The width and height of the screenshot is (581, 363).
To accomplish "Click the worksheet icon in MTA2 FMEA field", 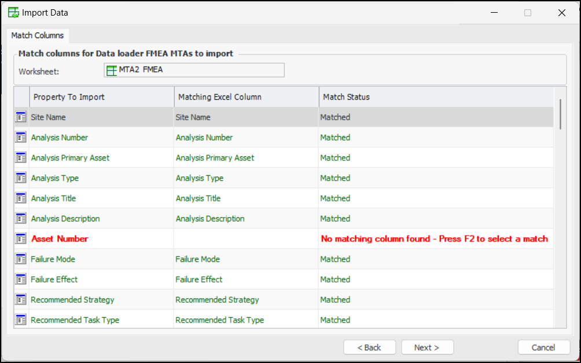I will [x=112, y=71].
